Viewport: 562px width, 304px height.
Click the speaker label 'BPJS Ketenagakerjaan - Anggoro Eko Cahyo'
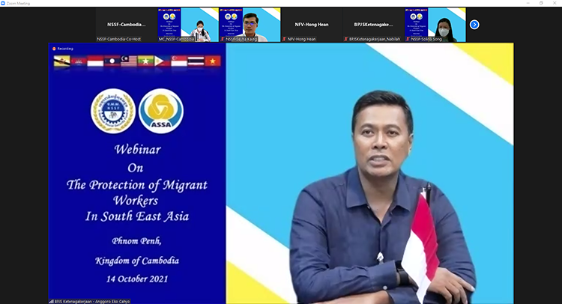[91, 302]
